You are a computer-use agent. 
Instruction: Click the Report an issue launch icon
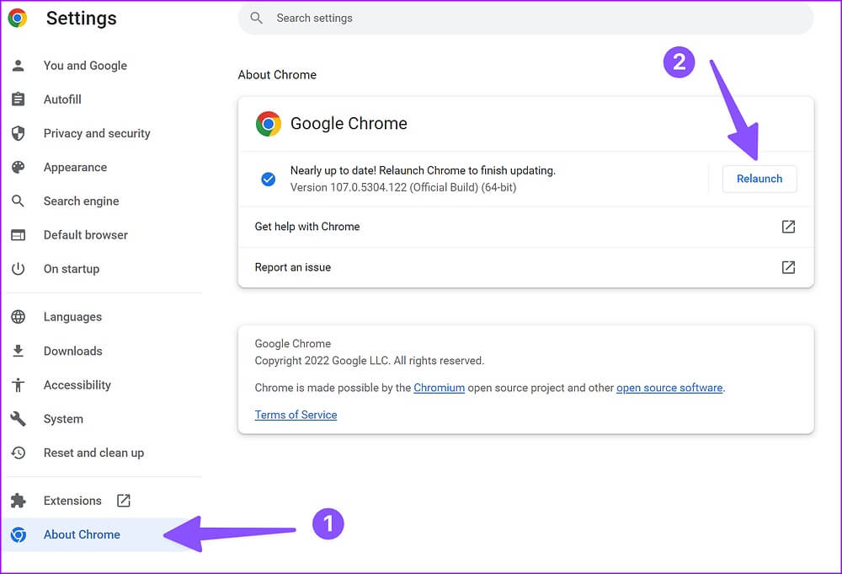click(x=788, y=267)
